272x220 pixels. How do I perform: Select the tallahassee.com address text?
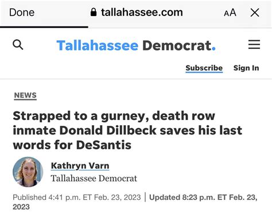(x=142, y=12)
